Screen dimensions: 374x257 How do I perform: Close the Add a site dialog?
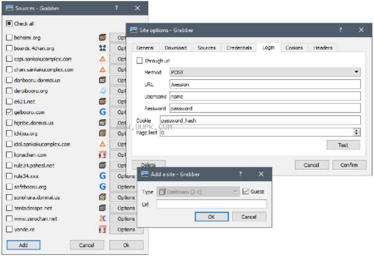coord(261,174)
